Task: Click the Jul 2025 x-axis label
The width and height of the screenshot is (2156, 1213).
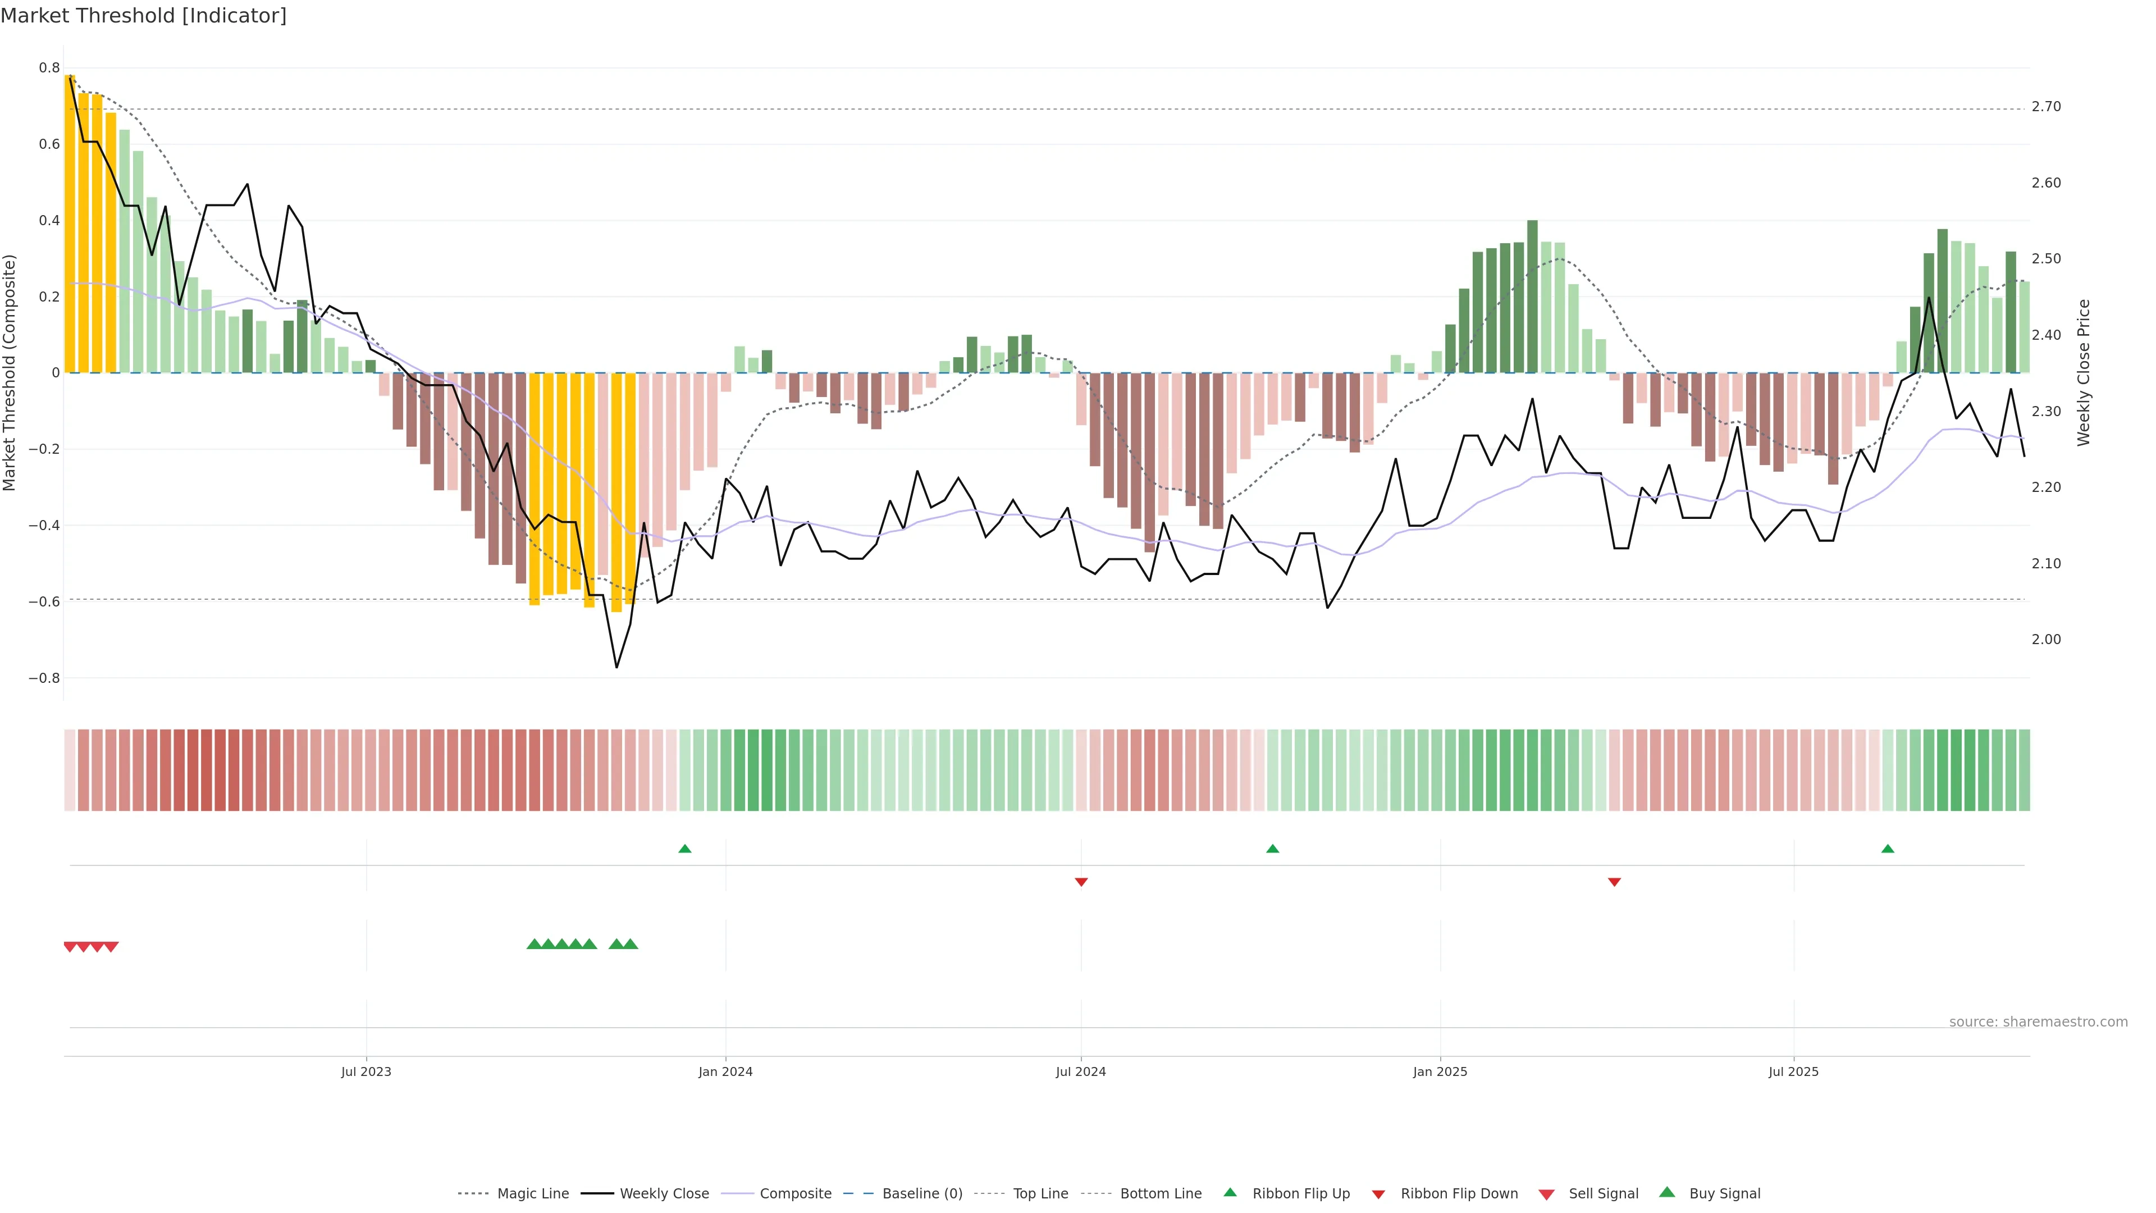Action: click(1793, 1071)
